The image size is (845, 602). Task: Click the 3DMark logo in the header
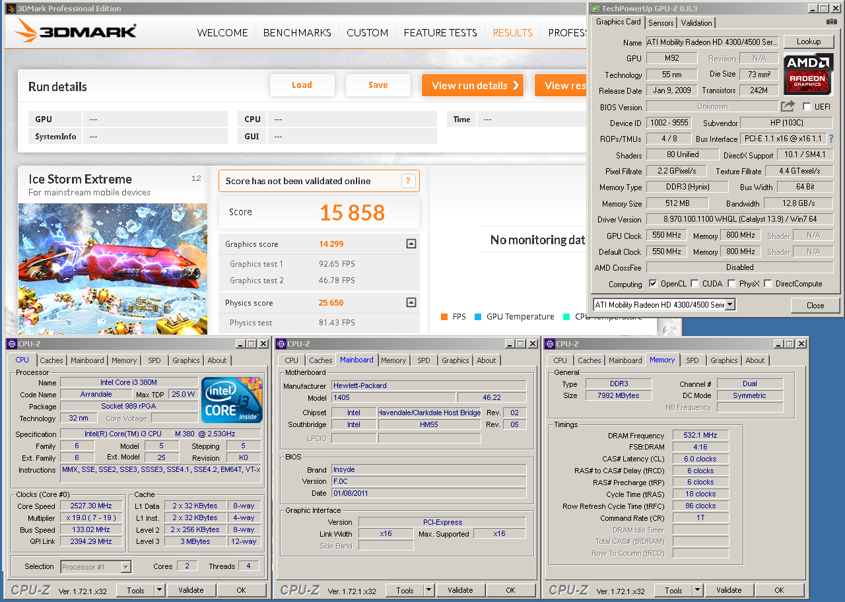pos(75,31)
